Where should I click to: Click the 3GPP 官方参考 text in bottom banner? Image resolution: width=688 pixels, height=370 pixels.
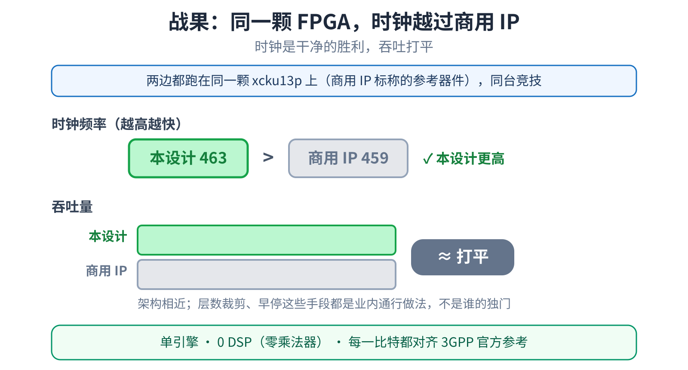pyautogui.click(x=484, y=342)
